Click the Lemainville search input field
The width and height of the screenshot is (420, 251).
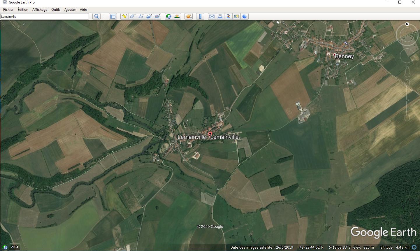click(45, 17)
